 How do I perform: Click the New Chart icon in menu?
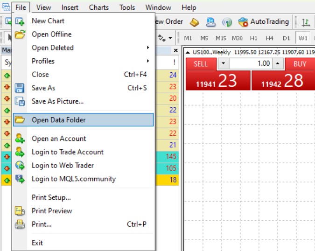tap(20, 21)
